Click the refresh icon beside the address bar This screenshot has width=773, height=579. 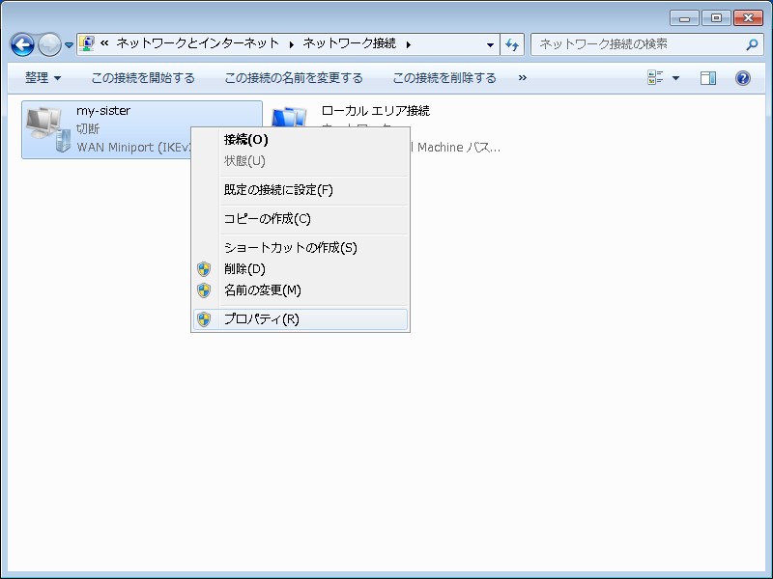[x=513, y=43]
